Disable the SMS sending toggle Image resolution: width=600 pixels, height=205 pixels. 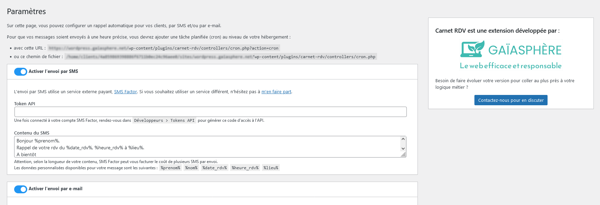pos(21,72)
